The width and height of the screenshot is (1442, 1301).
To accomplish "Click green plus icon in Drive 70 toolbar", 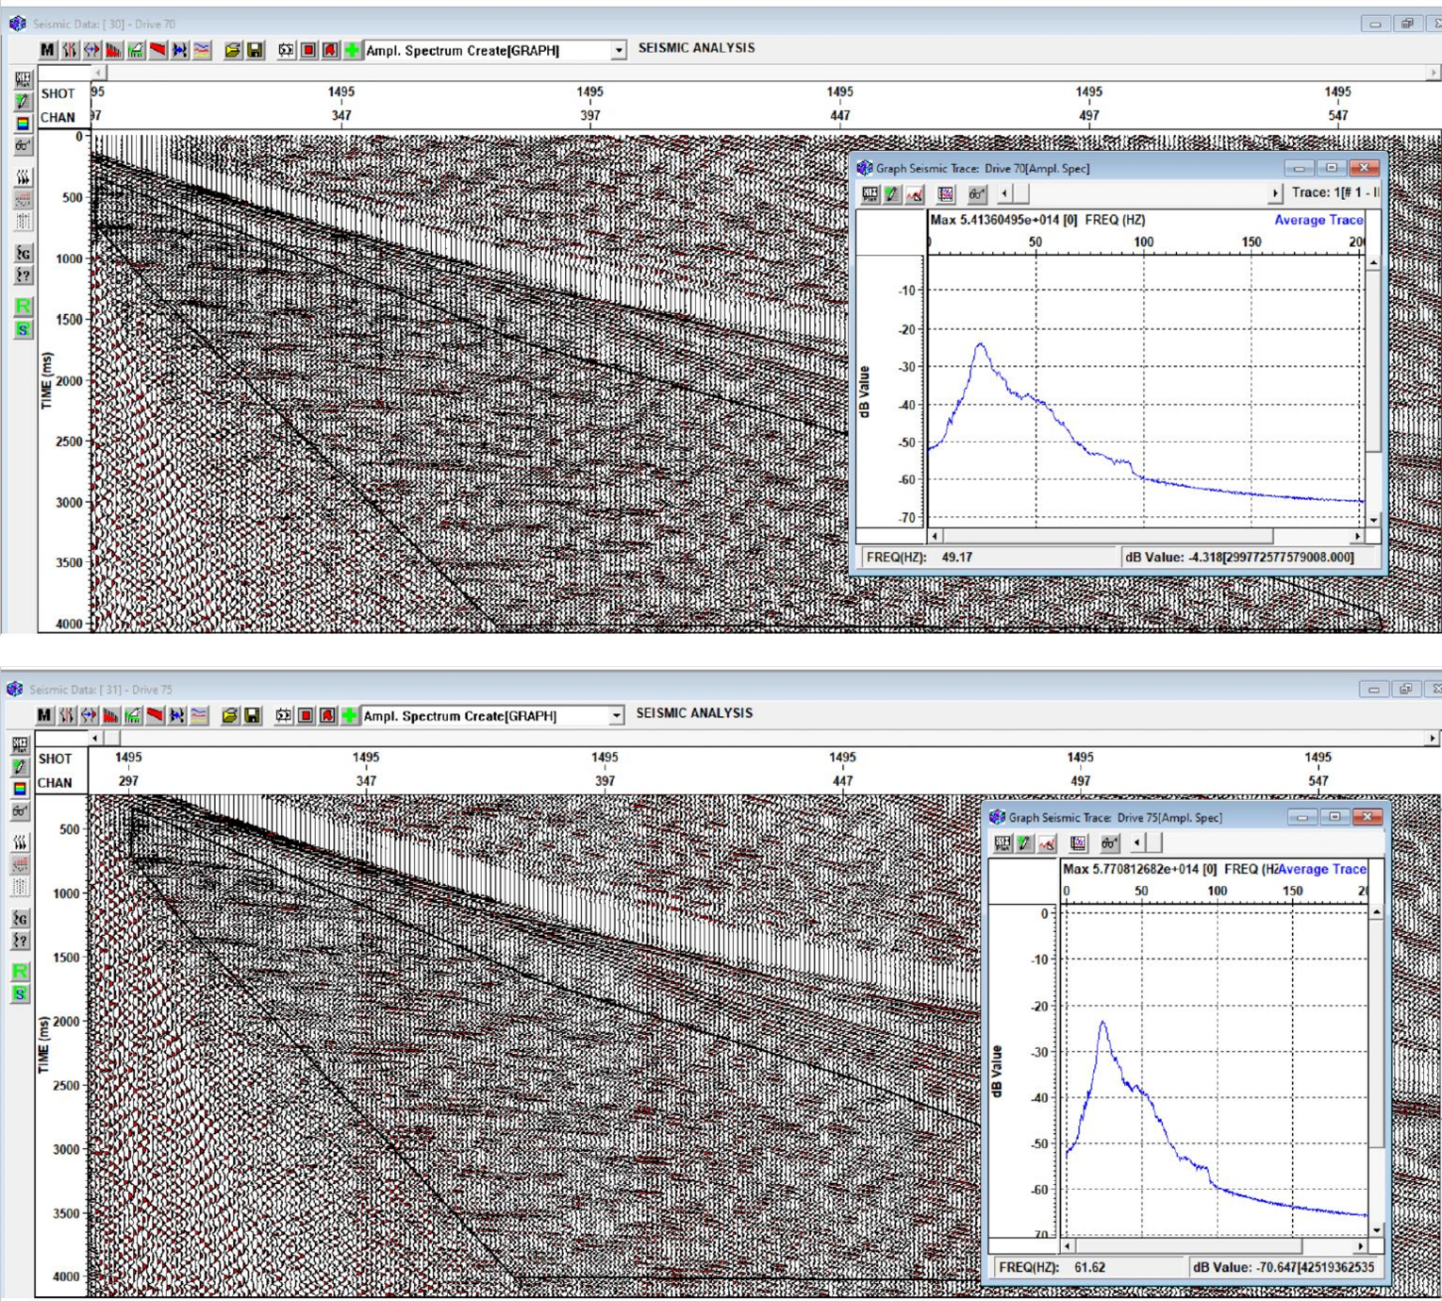I will pyautogui.click(x=352, y=50).
